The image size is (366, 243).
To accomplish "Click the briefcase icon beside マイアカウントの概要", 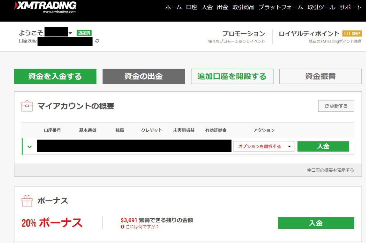I will tap(27, 106).
